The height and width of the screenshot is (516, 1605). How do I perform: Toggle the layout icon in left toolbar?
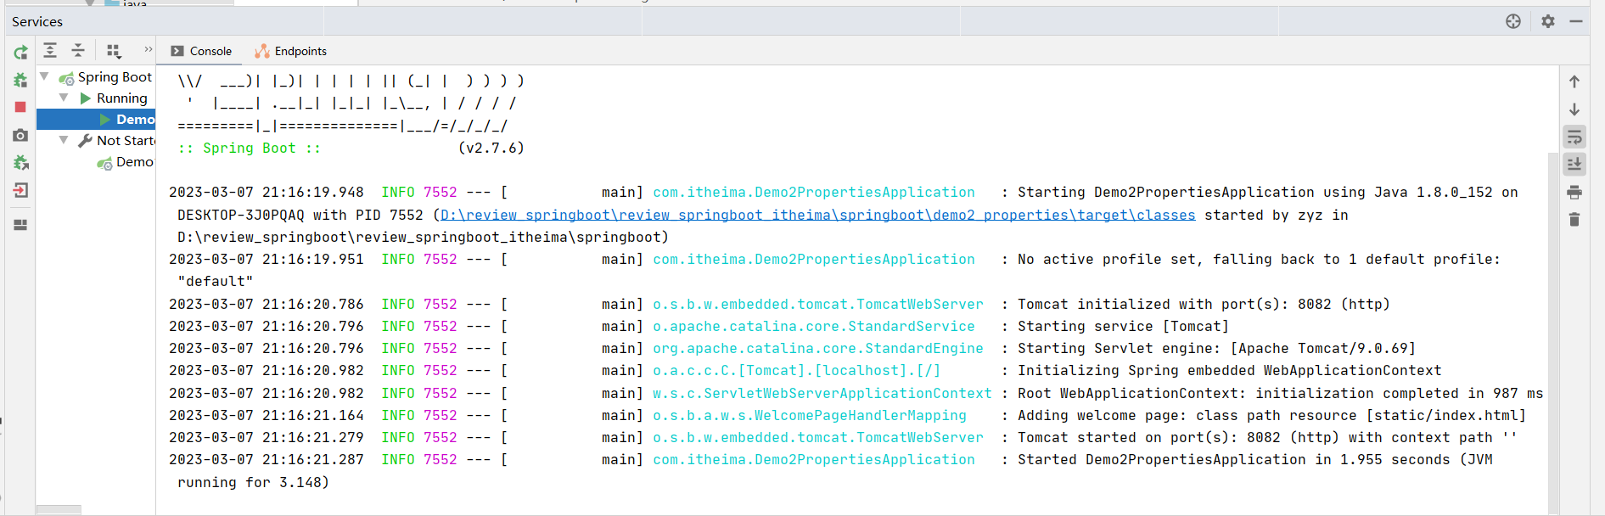click(20, 225)
